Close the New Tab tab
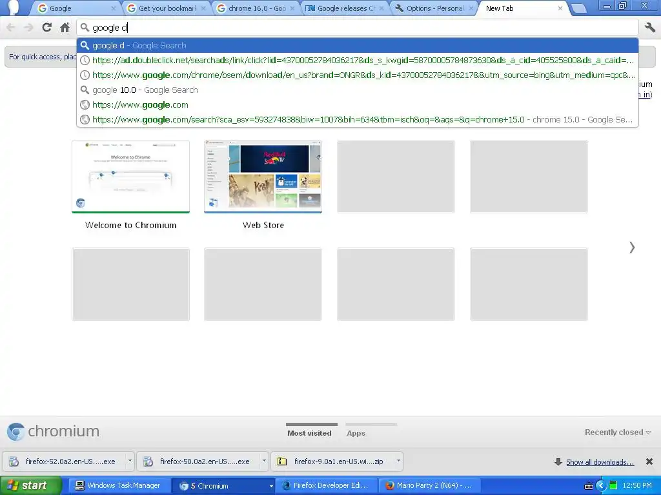The image size is (661, 495). click(x=560, y=8)
